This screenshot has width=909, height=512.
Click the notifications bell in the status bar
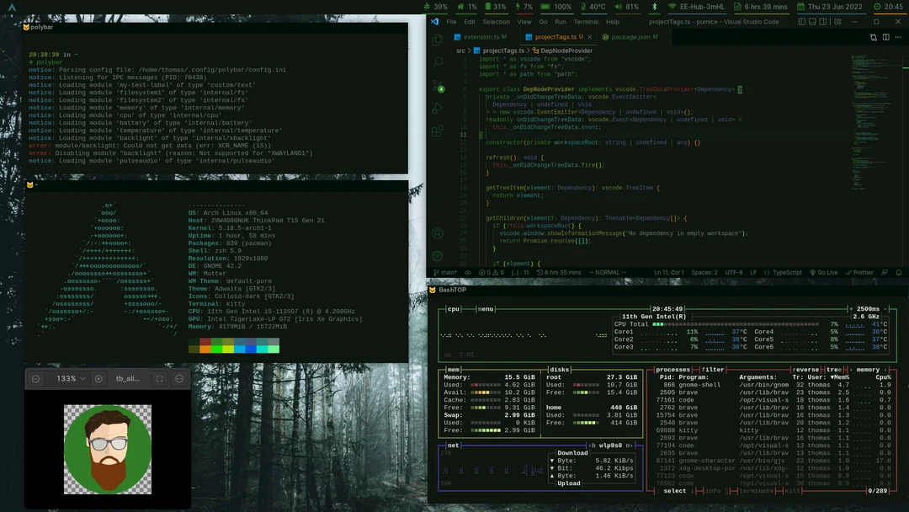click(x=899, y=272)
